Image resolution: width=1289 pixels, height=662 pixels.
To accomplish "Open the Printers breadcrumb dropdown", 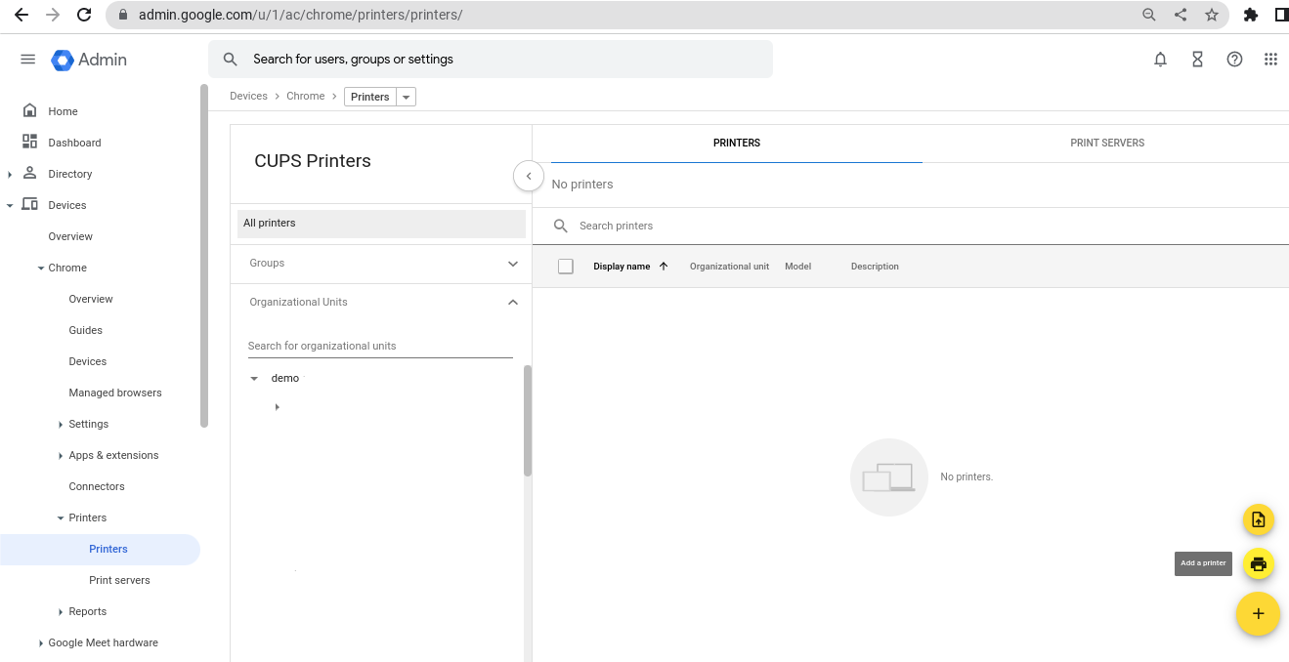I will tap(407, 97).
